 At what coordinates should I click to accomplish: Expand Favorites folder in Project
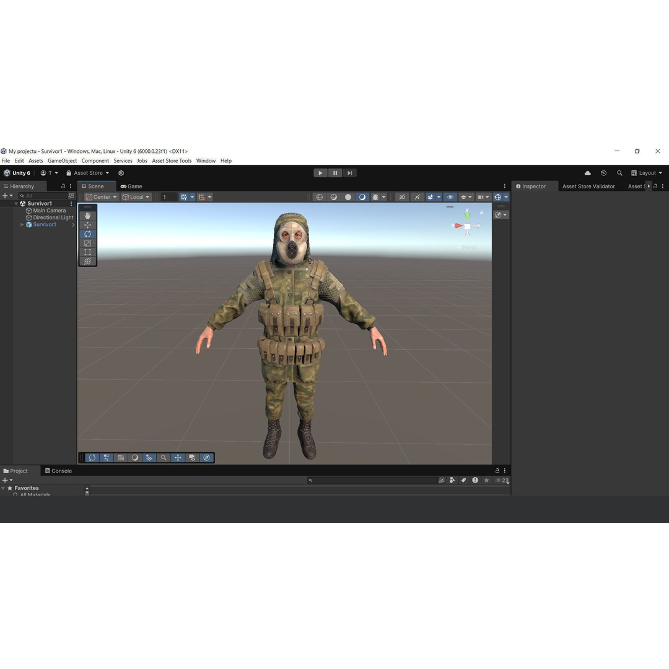pos(4,488)
